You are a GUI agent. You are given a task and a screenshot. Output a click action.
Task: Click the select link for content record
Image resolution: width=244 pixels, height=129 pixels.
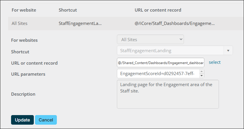pos(215,62)
